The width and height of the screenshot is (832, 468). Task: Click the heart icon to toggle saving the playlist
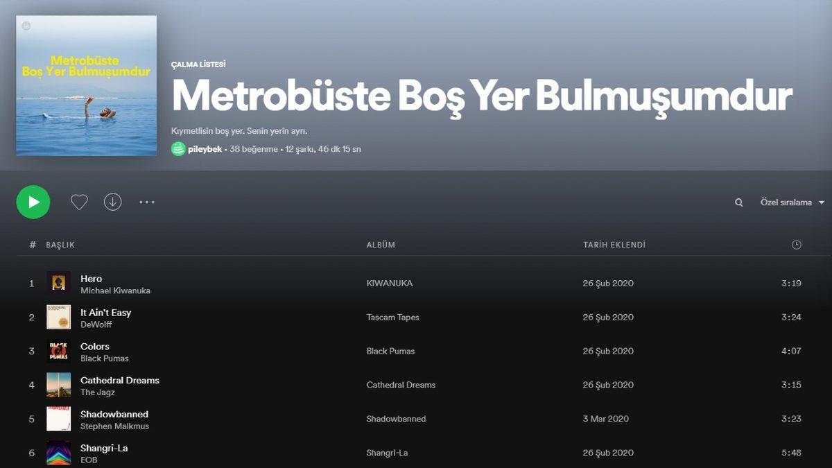pos(78,202)
